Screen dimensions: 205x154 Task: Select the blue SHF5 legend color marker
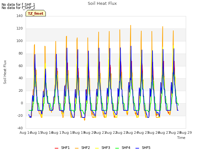[137, 148]
